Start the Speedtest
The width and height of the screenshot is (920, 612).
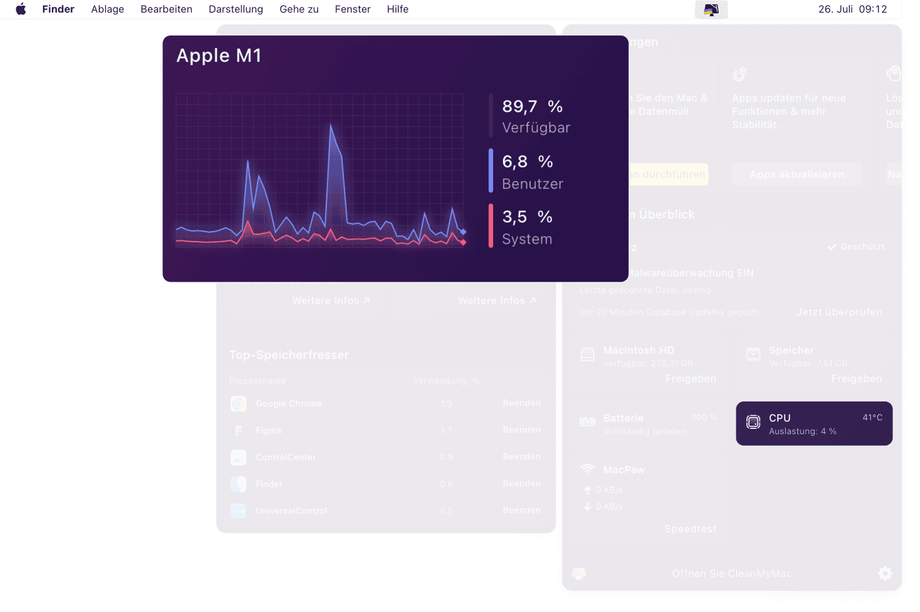tap(690, 529)
